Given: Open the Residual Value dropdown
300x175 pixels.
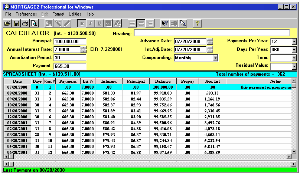Looking at the screenshot, I should point(294,66).
